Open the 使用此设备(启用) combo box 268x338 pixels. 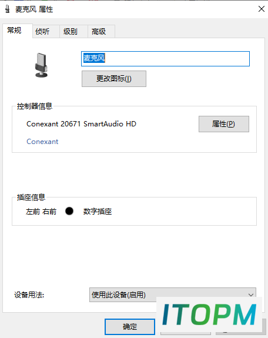173,295
